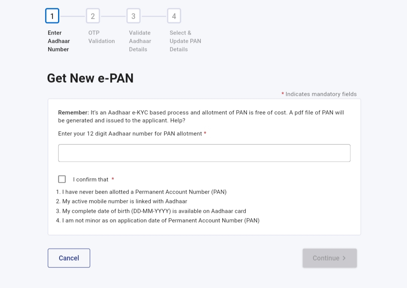The image size is (407, 288).
Task: Click the 'I am not minor' statement
Action: point(158,220)
